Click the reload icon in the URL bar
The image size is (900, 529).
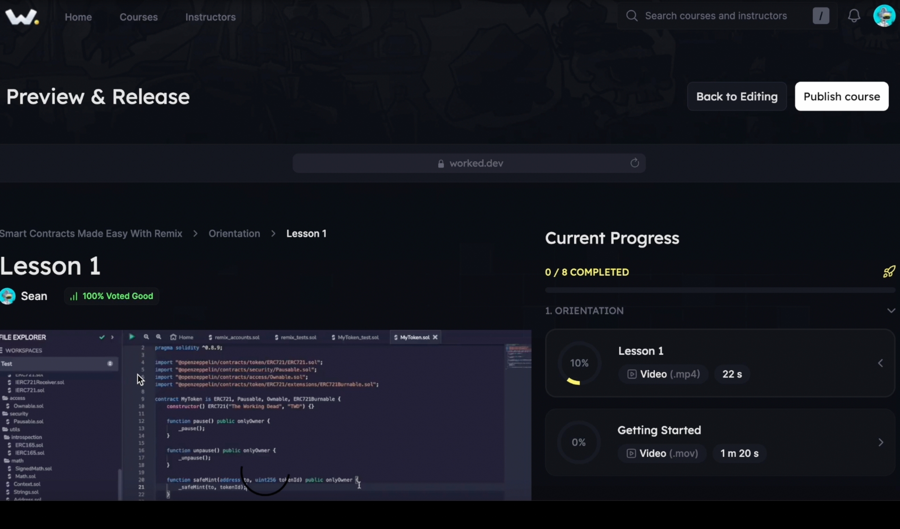click(634, 163)
